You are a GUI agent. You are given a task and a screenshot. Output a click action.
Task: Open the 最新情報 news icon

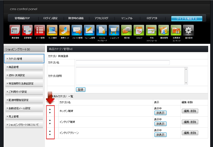pyautogui.click(x=15, y=30)
